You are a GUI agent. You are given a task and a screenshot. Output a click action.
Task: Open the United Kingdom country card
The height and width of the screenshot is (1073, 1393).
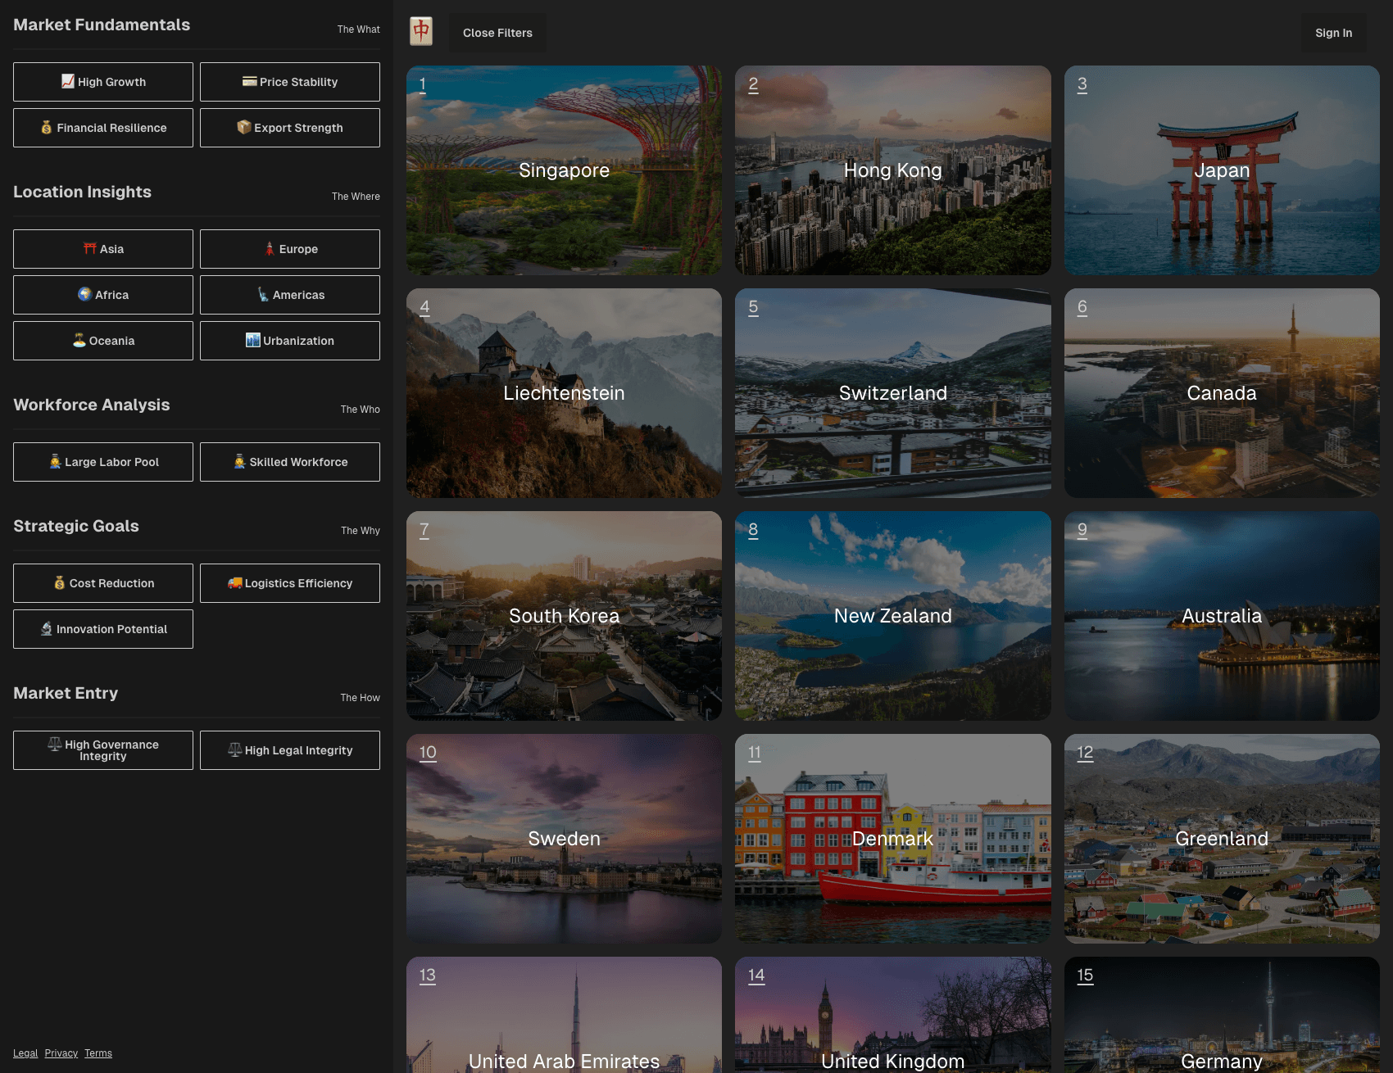(893, 1015)
